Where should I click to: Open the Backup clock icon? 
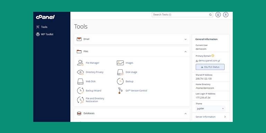pos(120,81)
